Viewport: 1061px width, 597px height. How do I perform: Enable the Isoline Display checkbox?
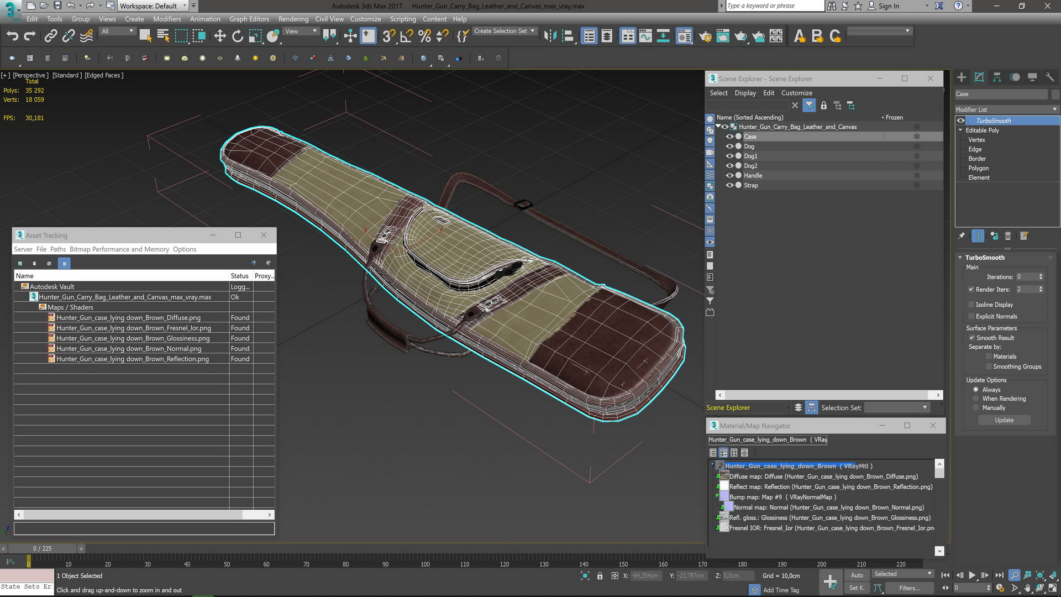tap(971, 305)
